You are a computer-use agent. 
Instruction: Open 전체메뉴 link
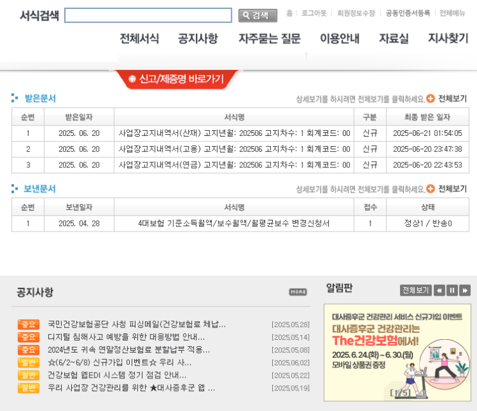(x=452, y=13)
